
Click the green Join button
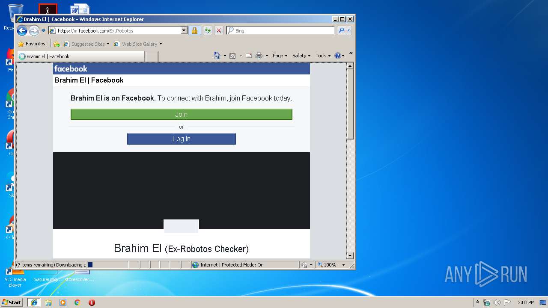[x=182, y=114]
